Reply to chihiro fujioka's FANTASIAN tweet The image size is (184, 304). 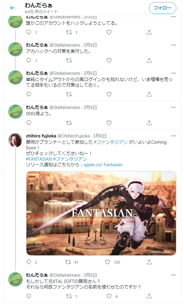tap(29, 262)
